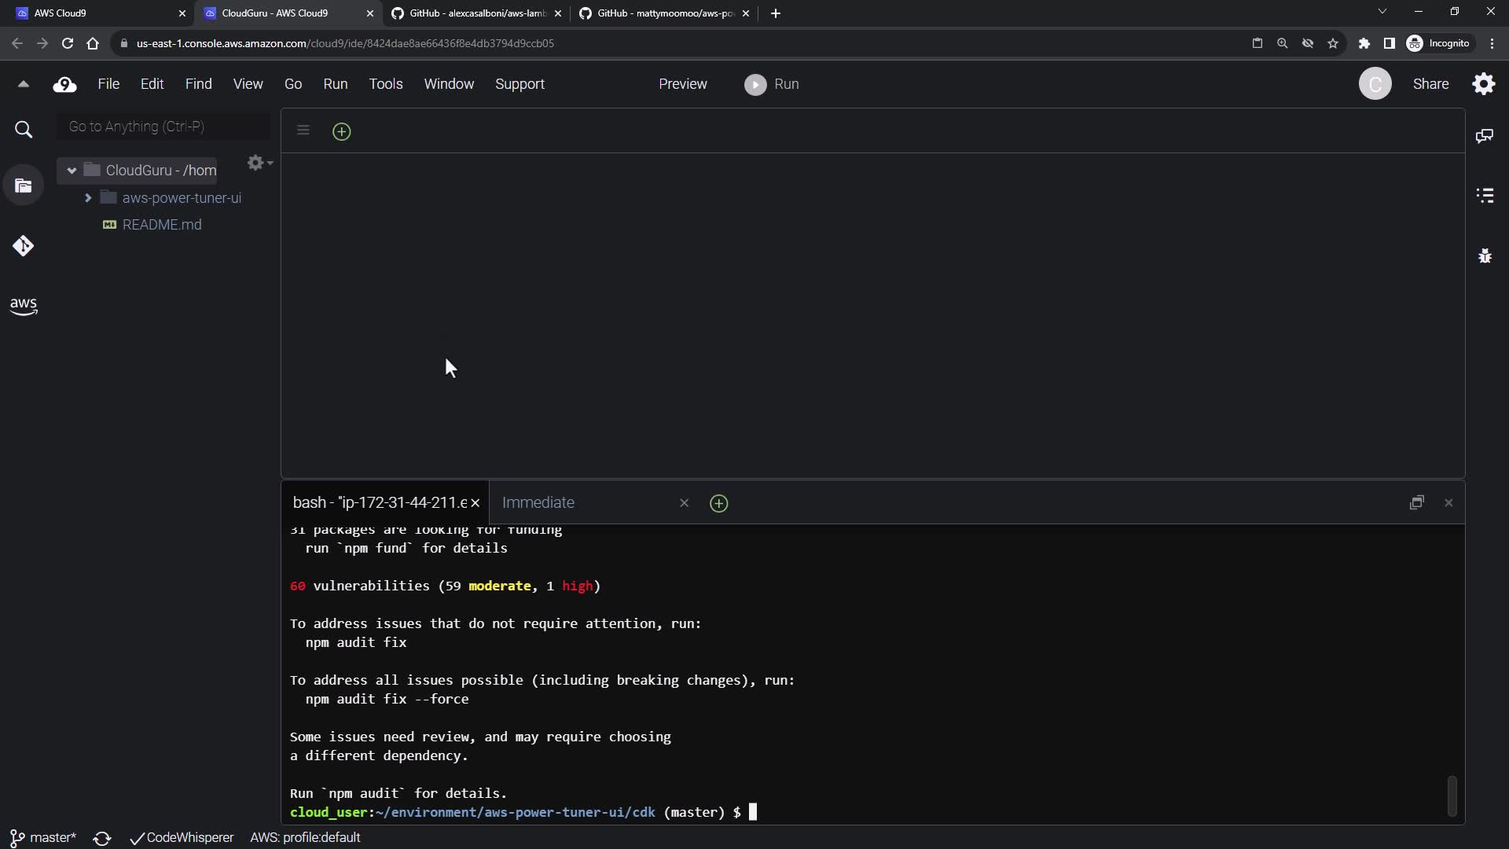Open Preferences with the gear icon
The width and height of the screenshot is (1509, 849).
coord(1483,84)
